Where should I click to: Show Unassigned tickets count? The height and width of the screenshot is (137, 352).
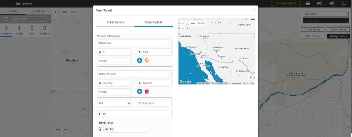6,30
